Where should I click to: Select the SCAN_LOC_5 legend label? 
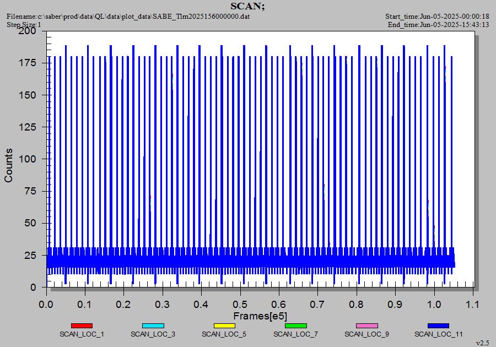coord(224,334)
